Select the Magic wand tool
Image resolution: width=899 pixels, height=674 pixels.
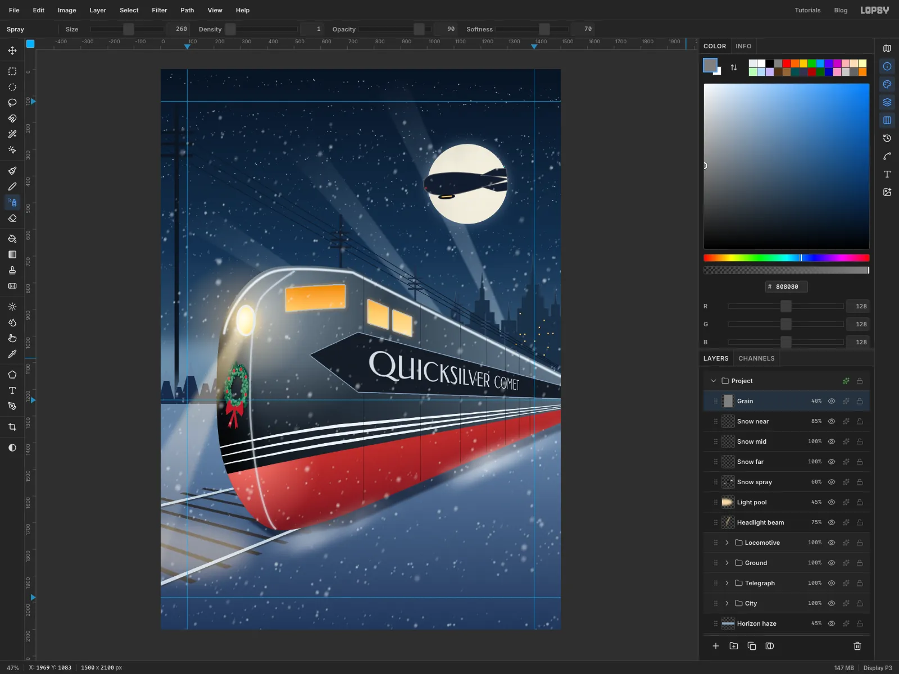(12, 134)
